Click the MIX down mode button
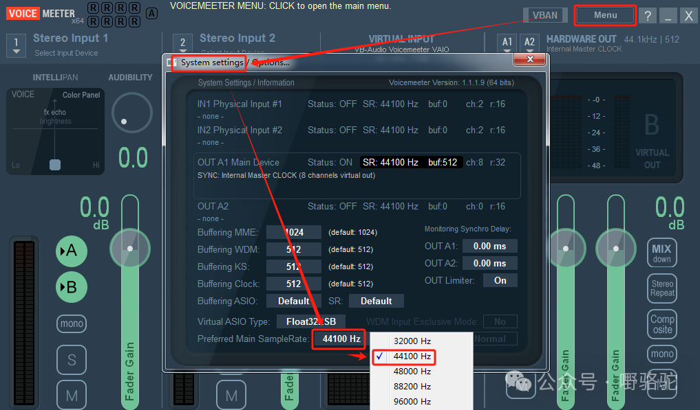The image size is (700, 410). tap(661, 253)
